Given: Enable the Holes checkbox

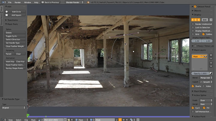Looking at the screenshot, I should (203, 86).
